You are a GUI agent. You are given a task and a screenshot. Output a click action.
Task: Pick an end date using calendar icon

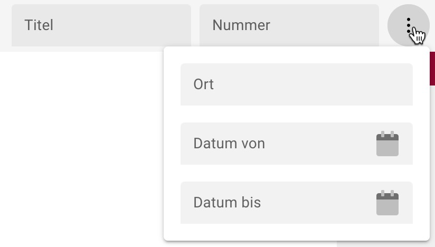click(x=387, y=203)
